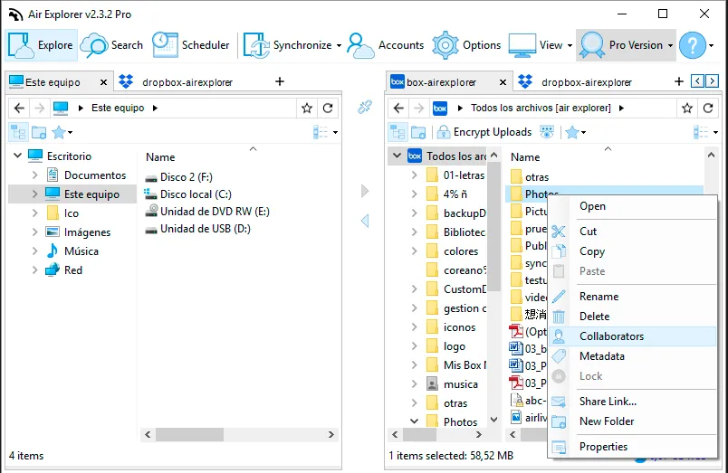Click the left pane horizontal scrollbar
The width and height of the screenshot is (728, 473).
(x=239, y=434)
